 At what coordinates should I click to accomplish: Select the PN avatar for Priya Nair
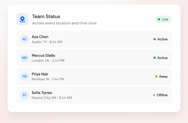click(x=25, y=76)
